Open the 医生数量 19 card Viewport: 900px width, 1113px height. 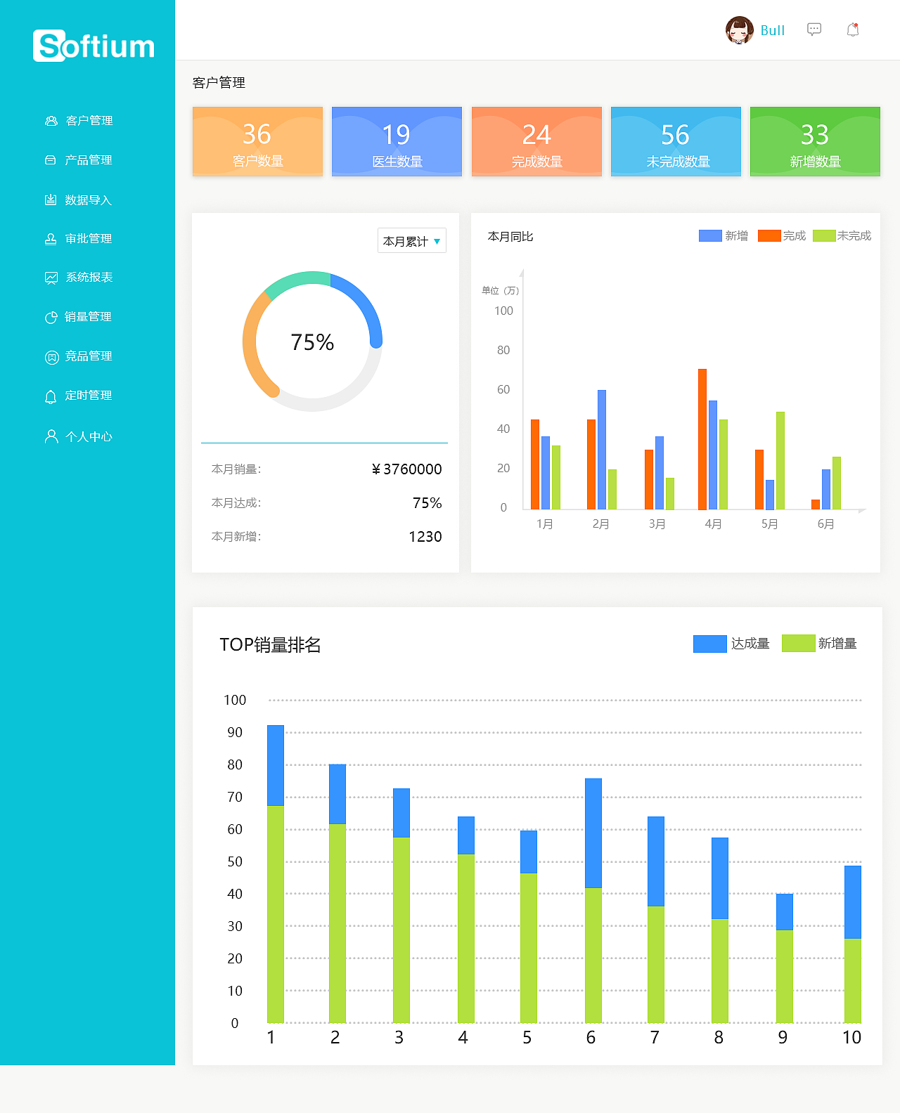397,141
